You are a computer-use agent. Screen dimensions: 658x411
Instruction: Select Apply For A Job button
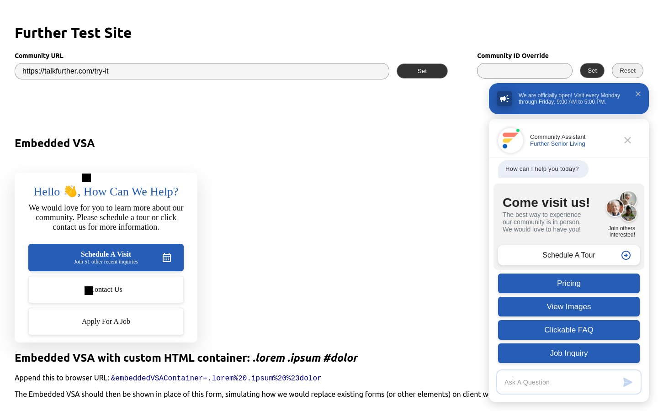(x=106, y=321)
